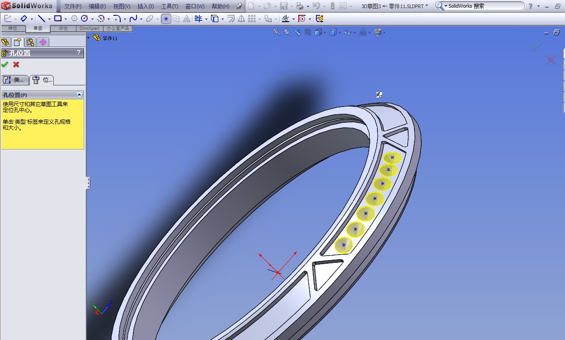Viewport: 565px width, 340px height.
Task: Select the Polygon sketch tool
Action: tap(75, 19)
